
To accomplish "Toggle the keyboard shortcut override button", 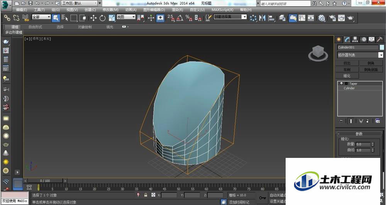I will (x=160, y=18).
